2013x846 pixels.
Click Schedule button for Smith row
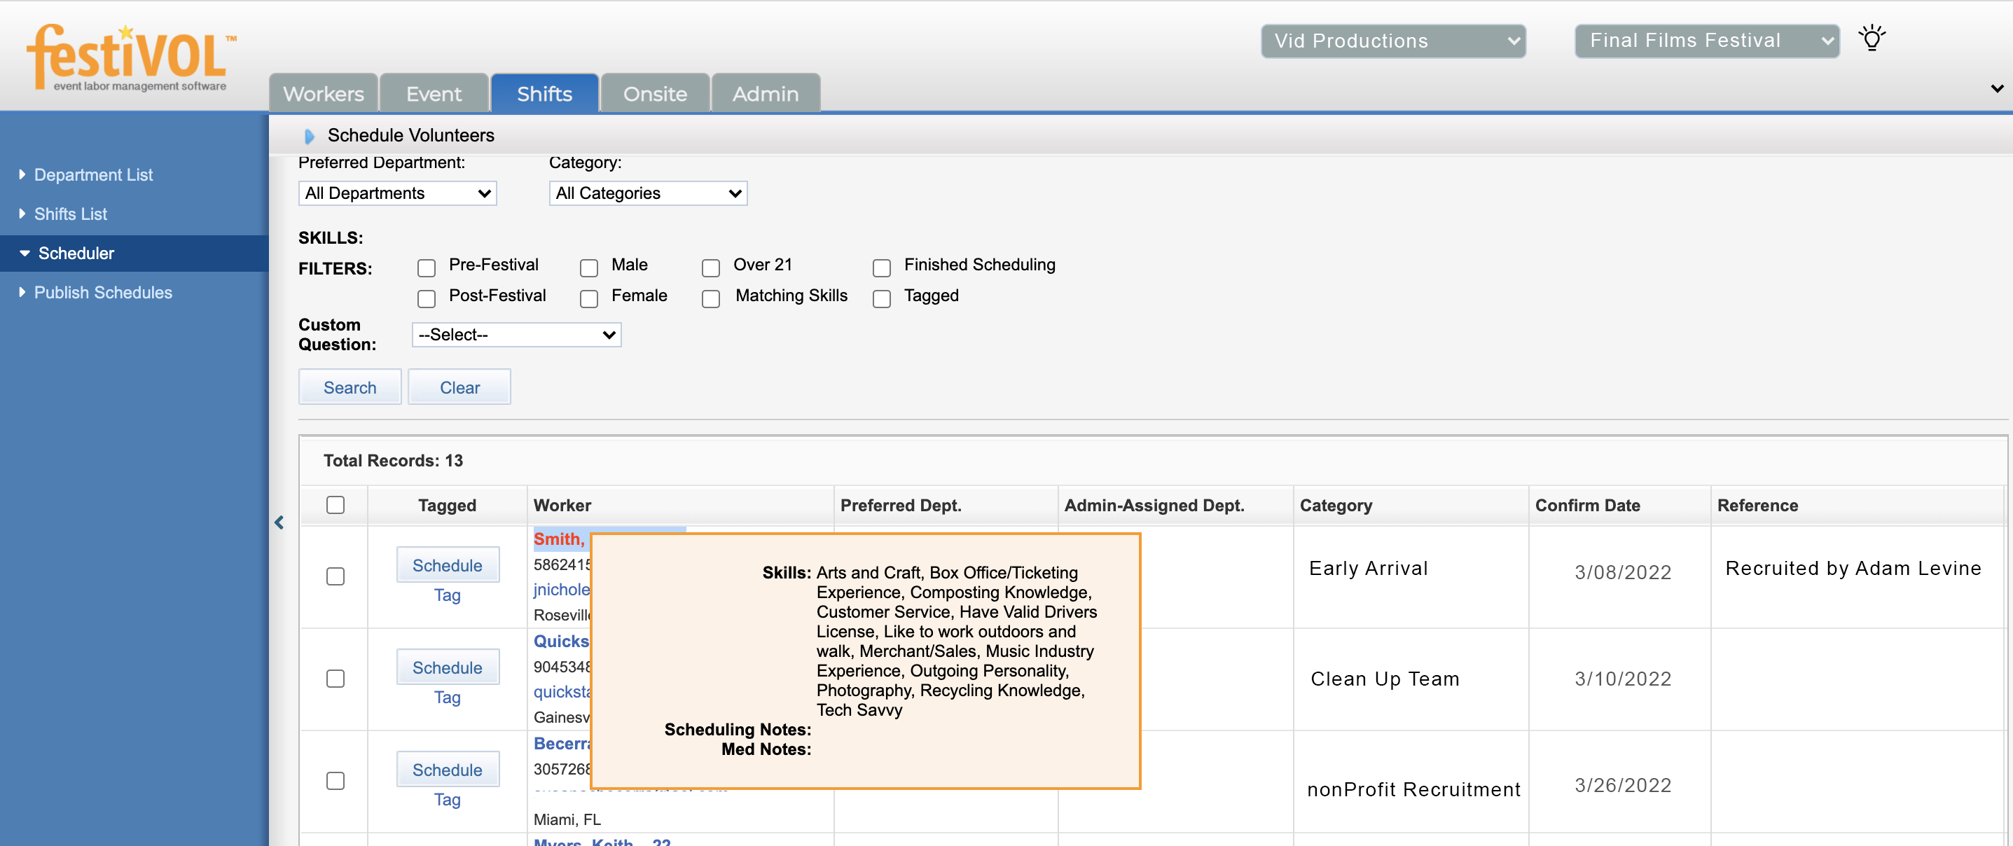click(x=447, y=564)
